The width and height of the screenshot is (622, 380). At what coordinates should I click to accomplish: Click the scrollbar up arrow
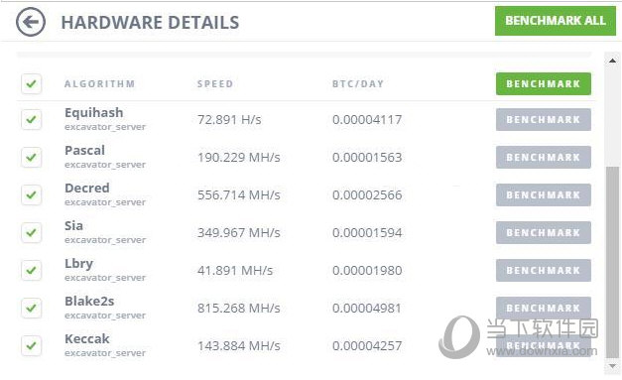[612, 61]
